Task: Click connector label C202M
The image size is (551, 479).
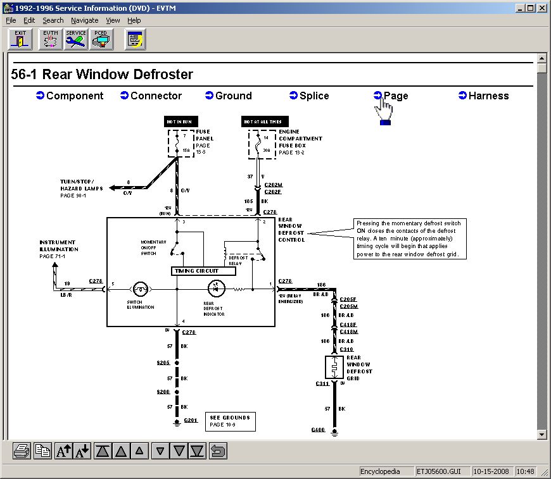Action: (x=273, y=185)
